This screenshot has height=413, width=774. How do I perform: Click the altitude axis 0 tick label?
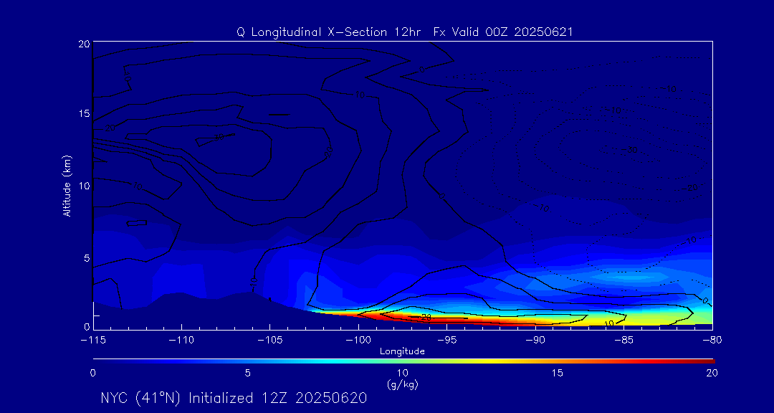tap(87, 326)
